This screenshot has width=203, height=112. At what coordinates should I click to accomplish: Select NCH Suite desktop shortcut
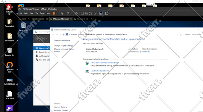pyautogui.click(x=10, y=95)
